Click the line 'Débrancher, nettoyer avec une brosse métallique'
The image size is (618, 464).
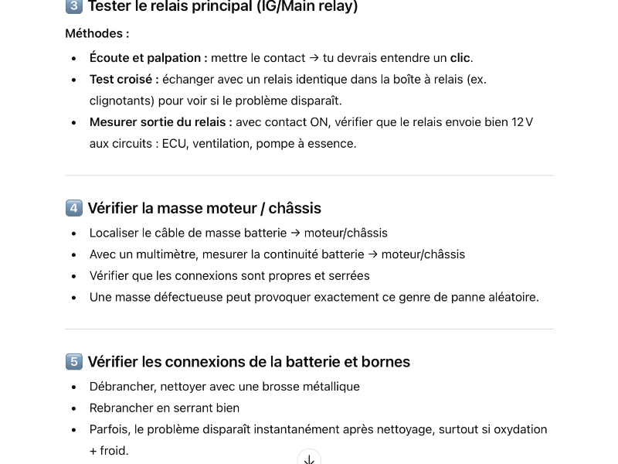[x=225, y=386]
